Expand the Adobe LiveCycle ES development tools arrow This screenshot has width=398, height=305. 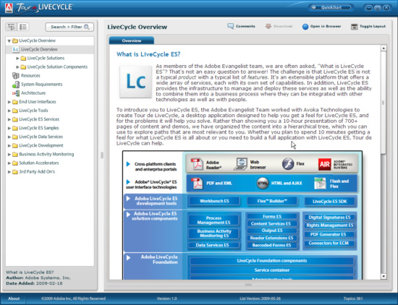click(x=128, y=199)
